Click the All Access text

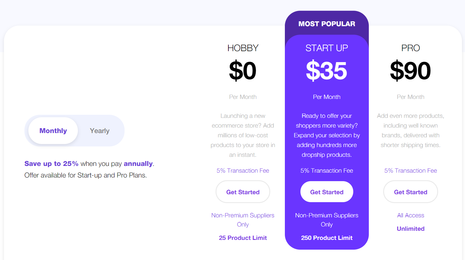pos(410,215)
